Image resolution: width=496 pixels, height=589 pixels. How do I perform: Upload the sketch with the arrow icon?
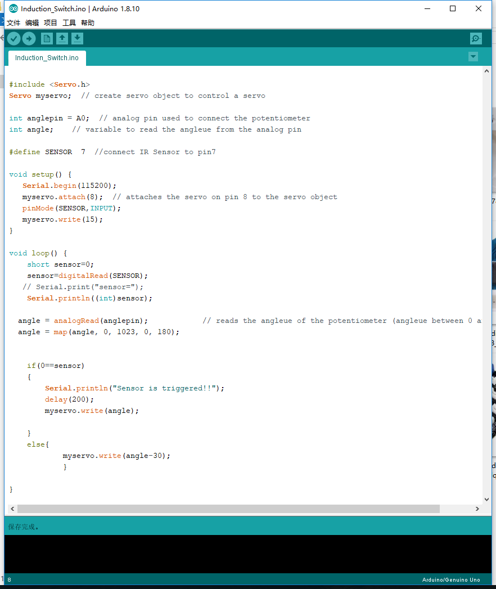(x=29, y=38)
